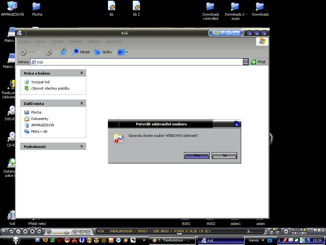Mute the player speaker icon
The width and height of the screenshot is (326, 245).
pos(49,232)
